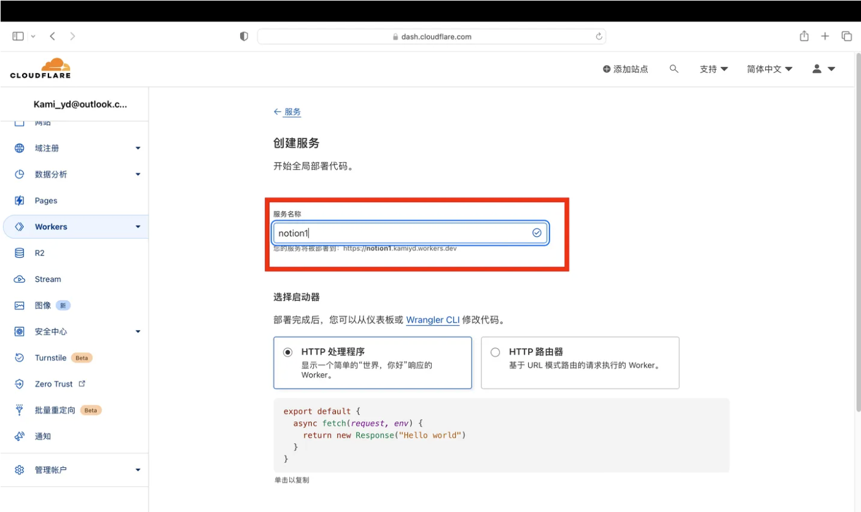This screenshot has height=512, width=861.
Task: Click the Wrangler CLI link
Action: [432, 320]
